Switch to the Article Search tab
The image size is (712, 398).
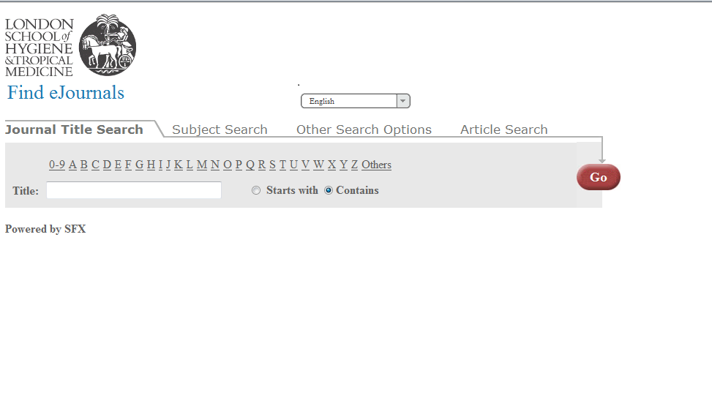coord(504,129)
